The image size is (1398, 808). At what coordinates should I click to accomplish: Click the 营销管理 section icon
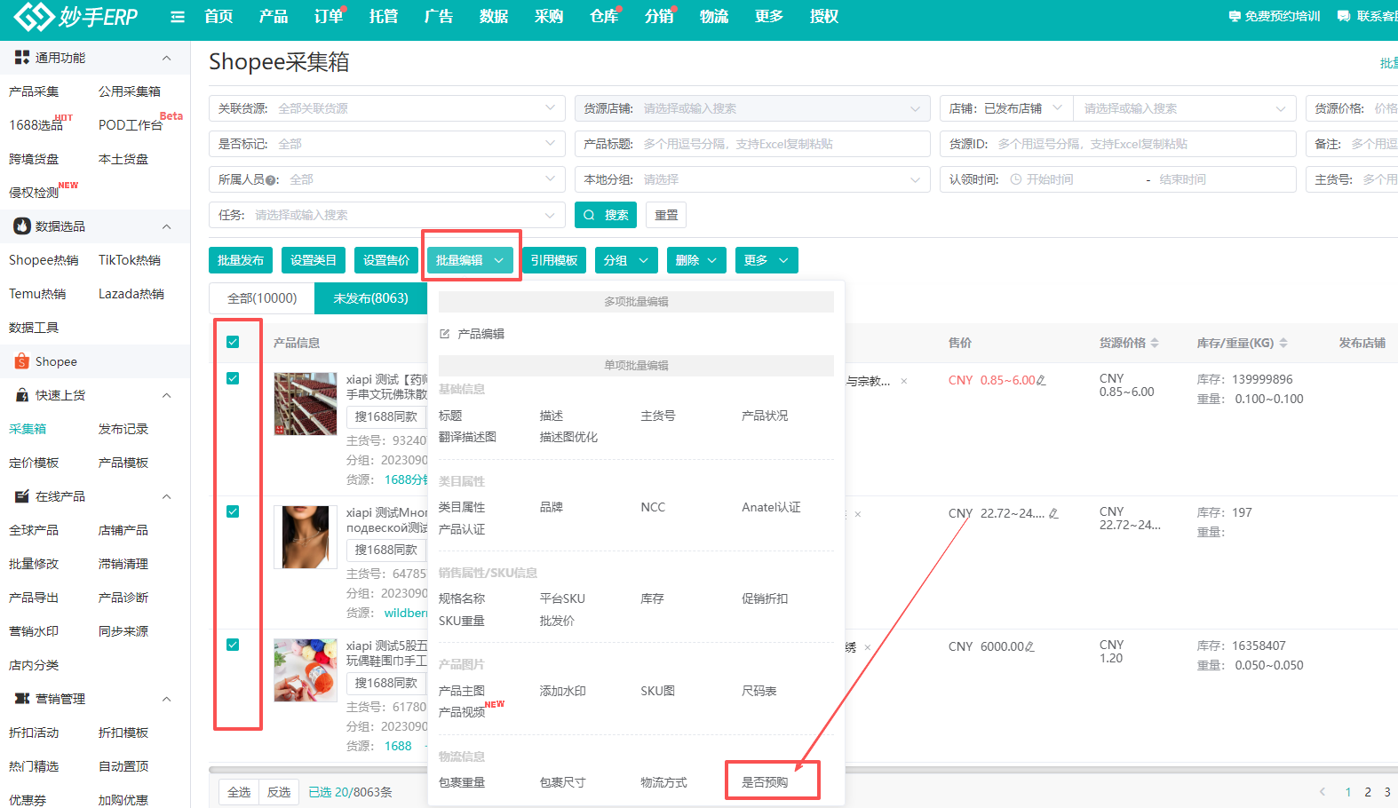click(x=22, y=699)
